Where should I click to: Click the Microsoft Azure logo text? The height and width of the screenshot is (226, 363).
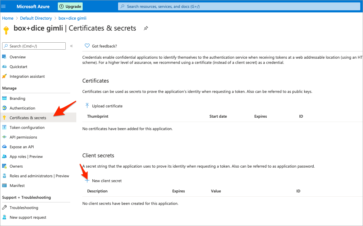click(x=33, y=6)
